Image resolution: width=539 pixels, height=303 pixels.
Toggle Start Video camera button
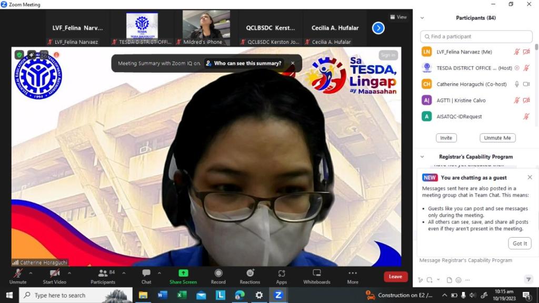tap(54, 273)
